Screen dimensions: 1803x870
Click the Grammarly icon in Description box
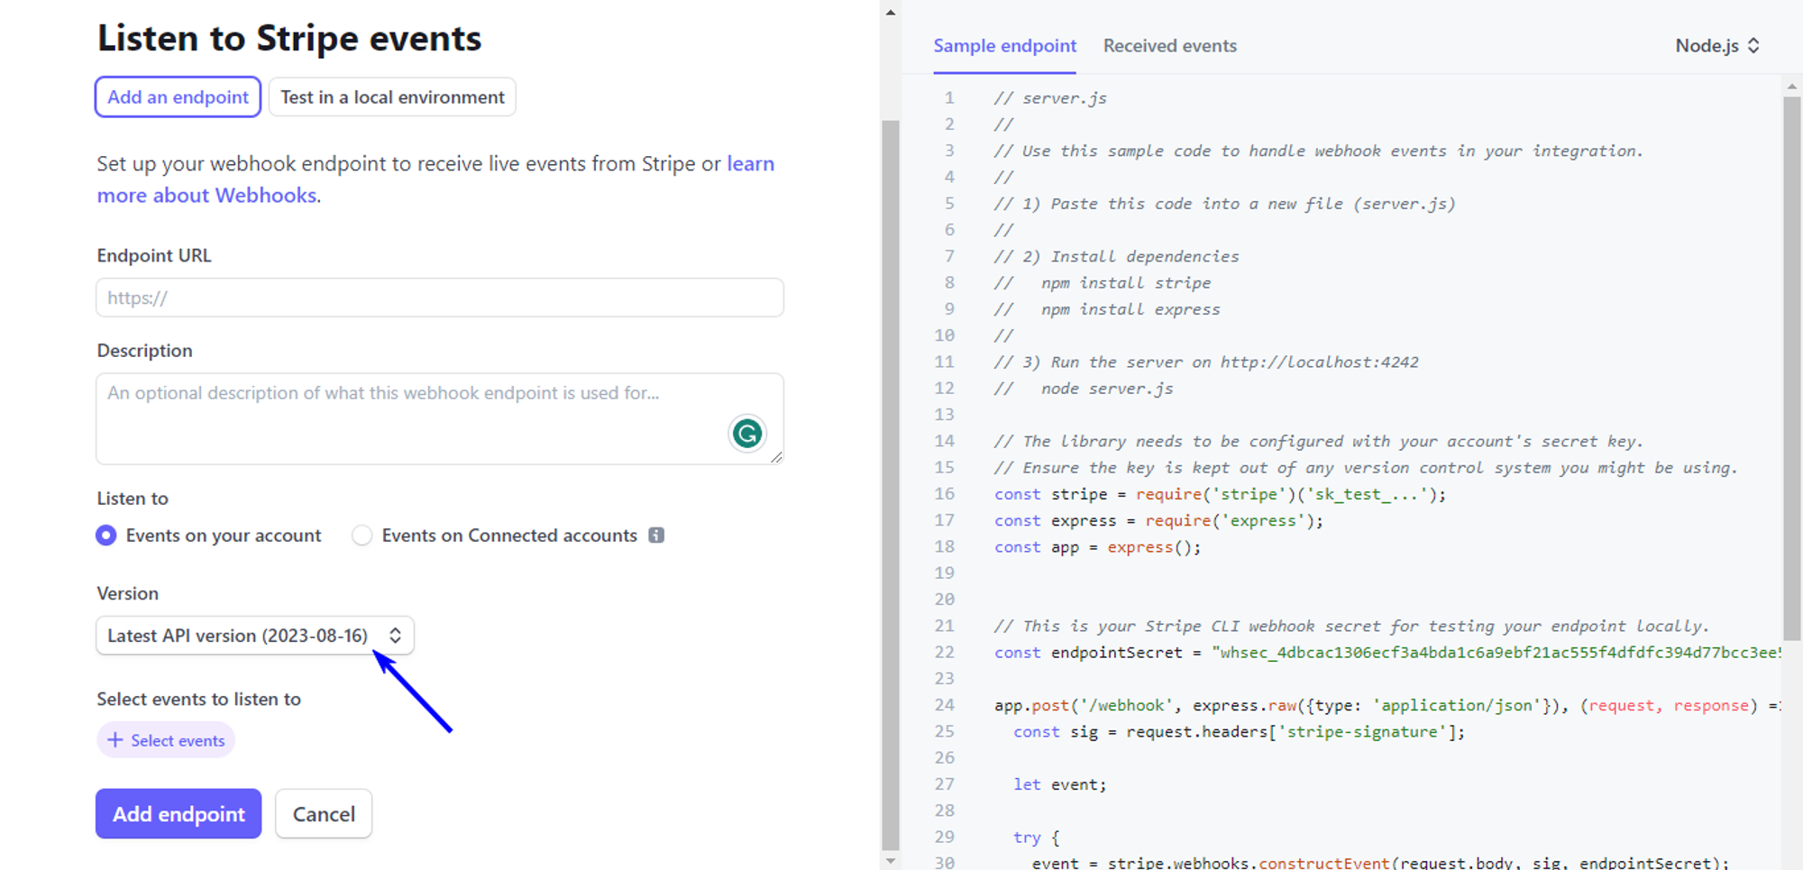click(x=746, y=434)
